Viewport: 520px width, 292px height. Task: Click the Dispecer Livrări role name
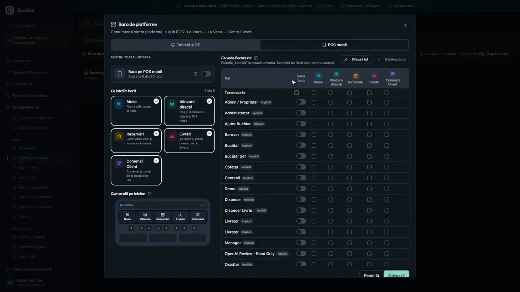239,210
